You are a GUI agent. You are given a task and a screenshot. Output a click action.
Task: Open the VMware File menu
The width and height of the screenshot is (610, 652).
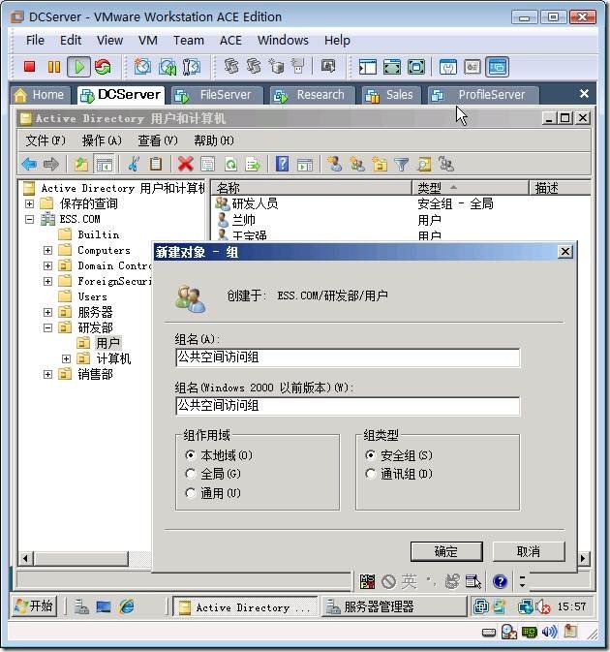point(35,41)
